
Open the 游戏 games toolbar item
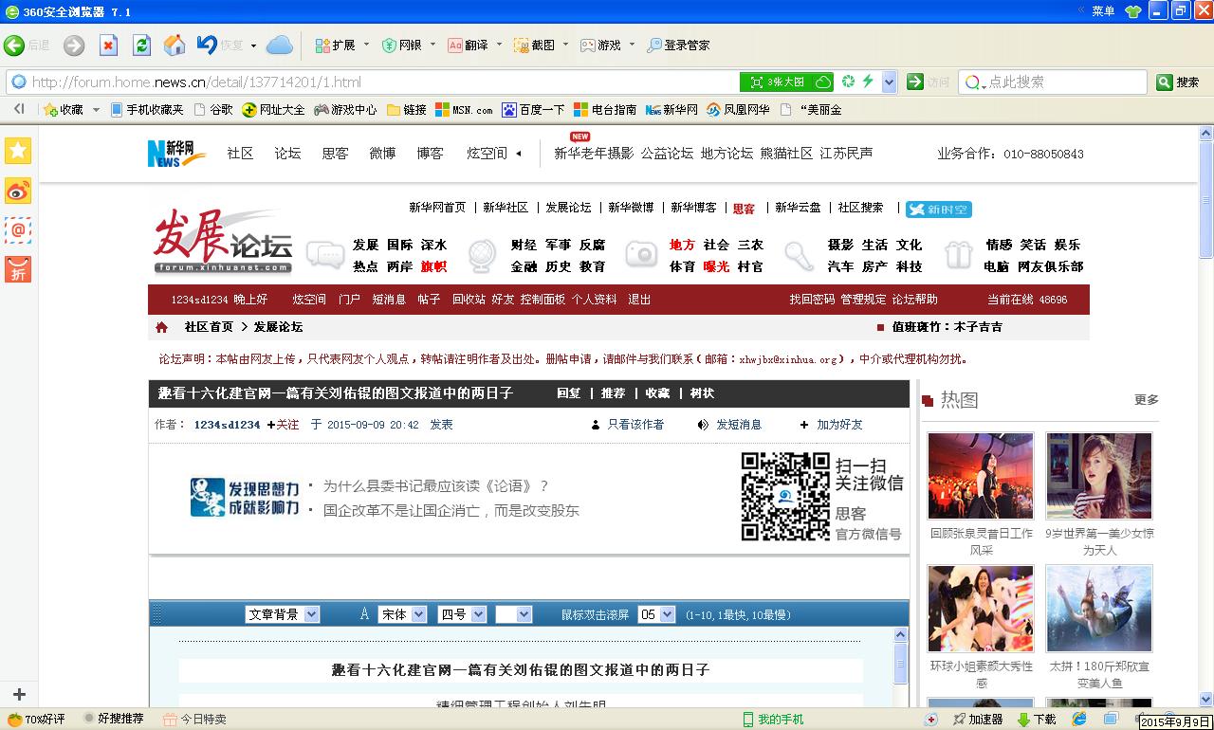[x=600, y=45]
